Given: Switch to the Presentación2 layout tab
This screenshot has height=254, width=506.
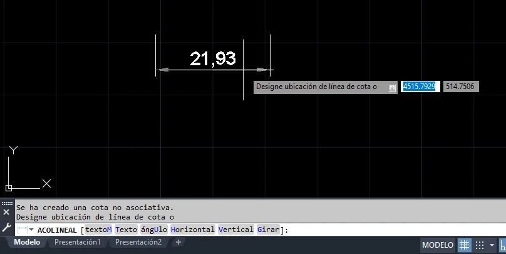Looking at the screenshot, I should click(138, 242).
